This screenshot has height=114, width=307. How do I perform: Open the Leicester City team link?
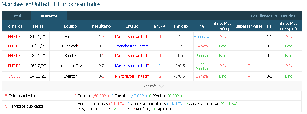[x=71, y=66]
